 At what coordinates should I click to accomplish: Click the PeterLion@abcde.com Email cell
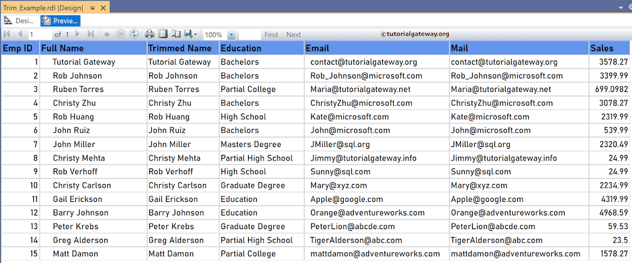click(x=377, y=227)
